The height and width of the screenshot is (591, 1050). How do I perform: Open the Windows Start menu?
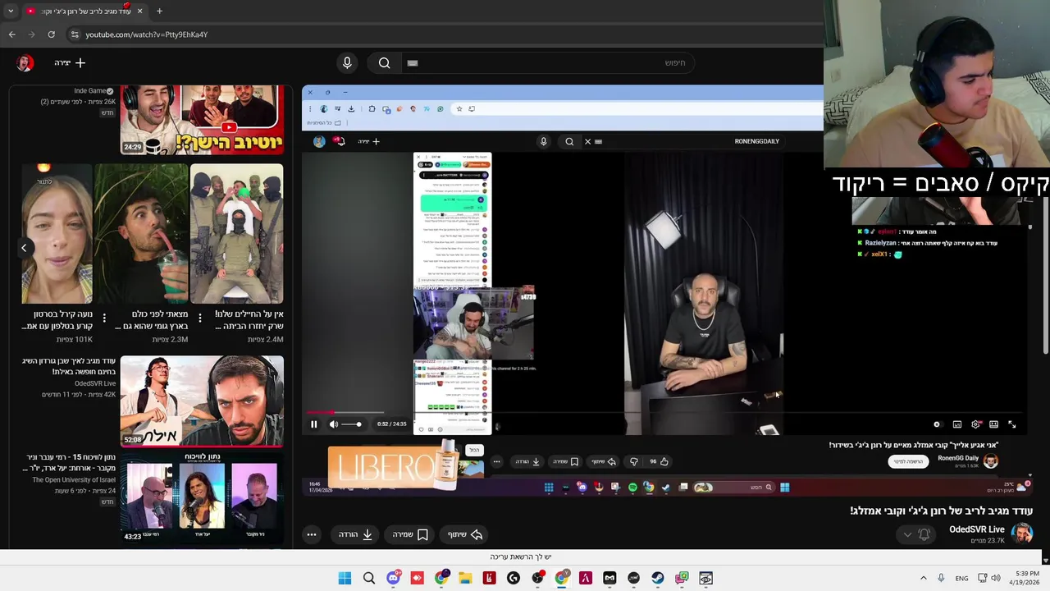345,579
